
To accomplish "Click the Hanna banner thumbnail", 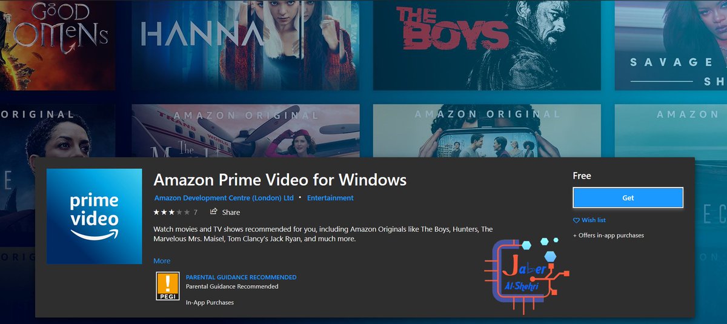I will tap(245, 45).
